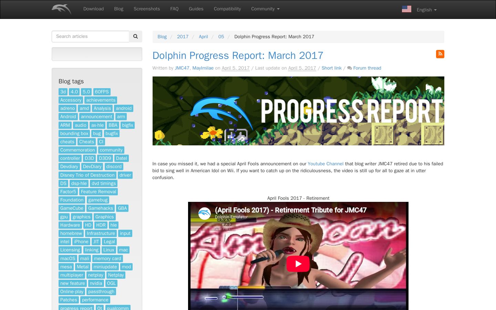The image size is (496, 310).
Task: Open the video title on the player
Action: tap(291, 210)
